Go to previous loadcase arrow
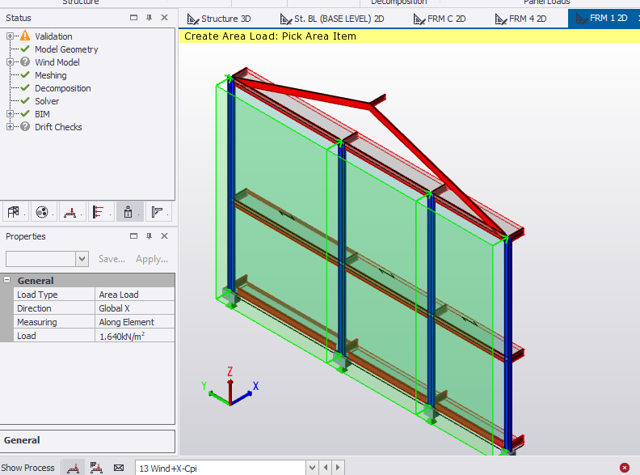Screen dimensions: 640x475 pyautogui.click(x=326, y=467)
